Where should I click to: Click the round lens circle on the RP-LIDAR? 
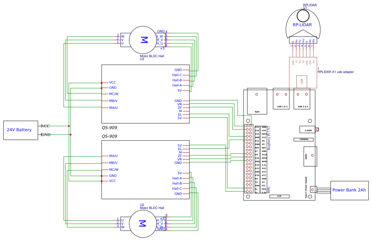click(x=303, y=16)
